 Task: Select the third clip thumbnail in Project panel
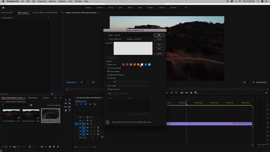pyautogui.click(x=51, y=114)
